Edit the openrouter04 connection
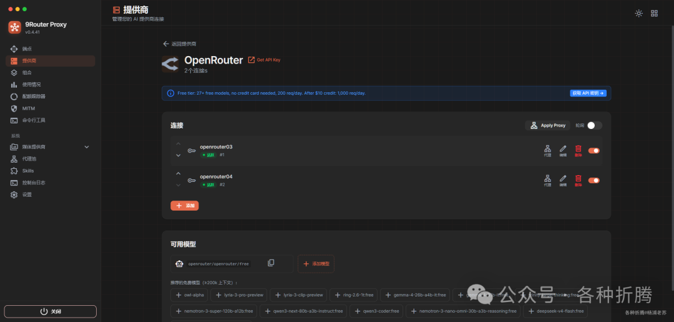Viewport: 674px width, 322px height. pos(563,181)
